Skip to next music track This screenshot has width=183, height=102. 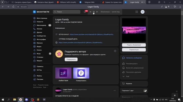pyautogui.click(x=97, y=12)
